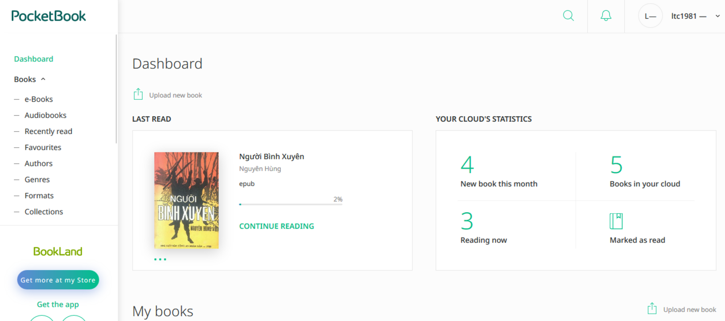Click author name Nguyễn Hùng
This screenshot has height=321, width=725.
coord(260,169)
